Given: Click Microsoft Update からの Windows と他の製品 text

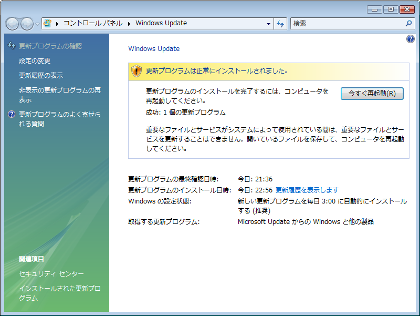Looking at the screenshot, I should pyautogui.click(x=306, y=222).
